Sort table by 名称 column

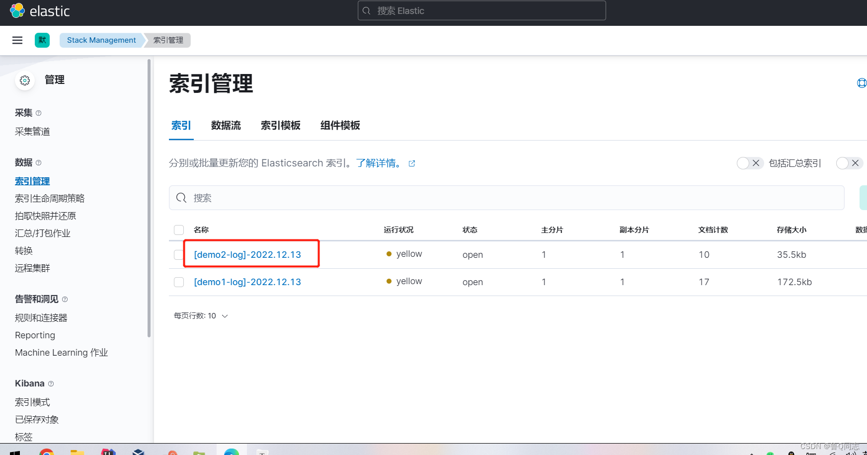point(201,230)
